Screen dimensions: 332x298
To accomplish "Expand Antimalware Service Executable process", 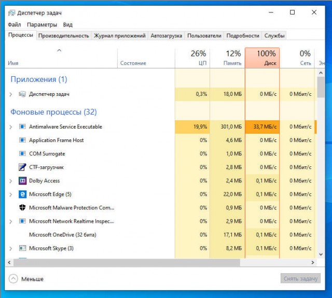I will point(10,127).
